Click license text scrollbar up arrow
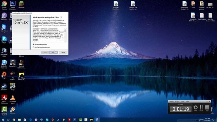 tap(65, 29)
